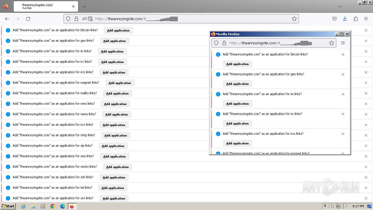Screen dimensions: 373x210
Task: Open the tracking protection shield in main window
Action: [68, 19]
